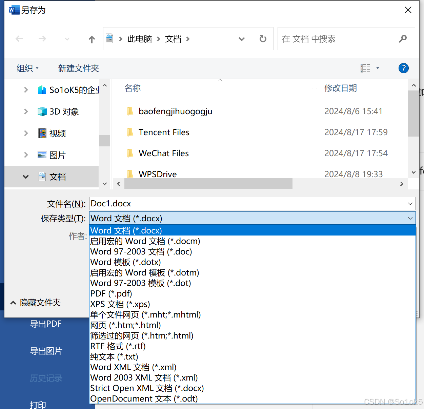Collapse the 文档 tree node
Screen dimensions: 424x409
pos(26,177)
